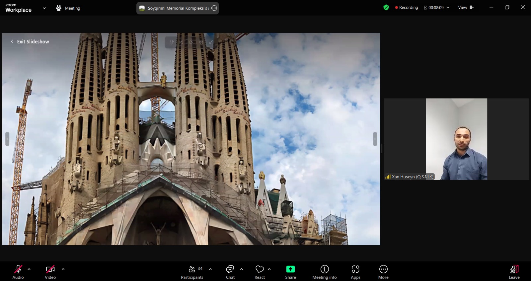This screenshot has height=281, width=531.
Task: Expand the Zoom Workplace dropdown chevron
Action: [44, 8]
